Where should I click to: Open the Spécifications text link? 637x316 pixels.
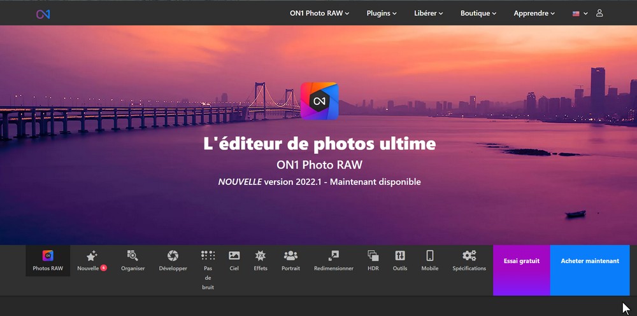click(x=469, y=268)
